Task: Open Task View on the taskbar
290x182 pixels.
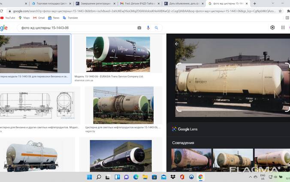Action: pyautogui.click(x=108, y=177)
